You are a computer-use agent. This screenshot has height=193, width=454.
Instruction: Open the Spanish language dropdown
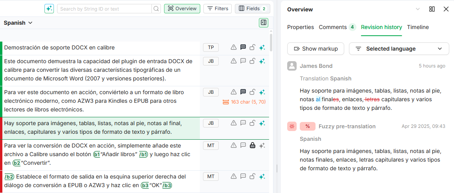pos(18,23)
